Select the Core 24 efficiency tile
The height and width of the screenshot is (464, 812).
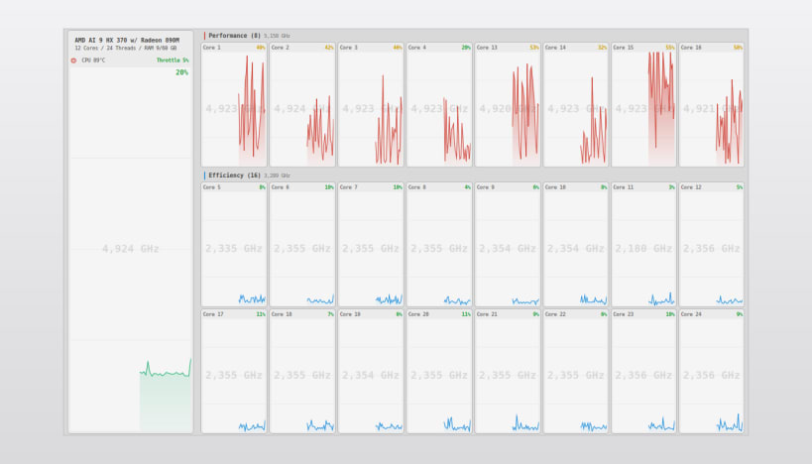(712, 372)
